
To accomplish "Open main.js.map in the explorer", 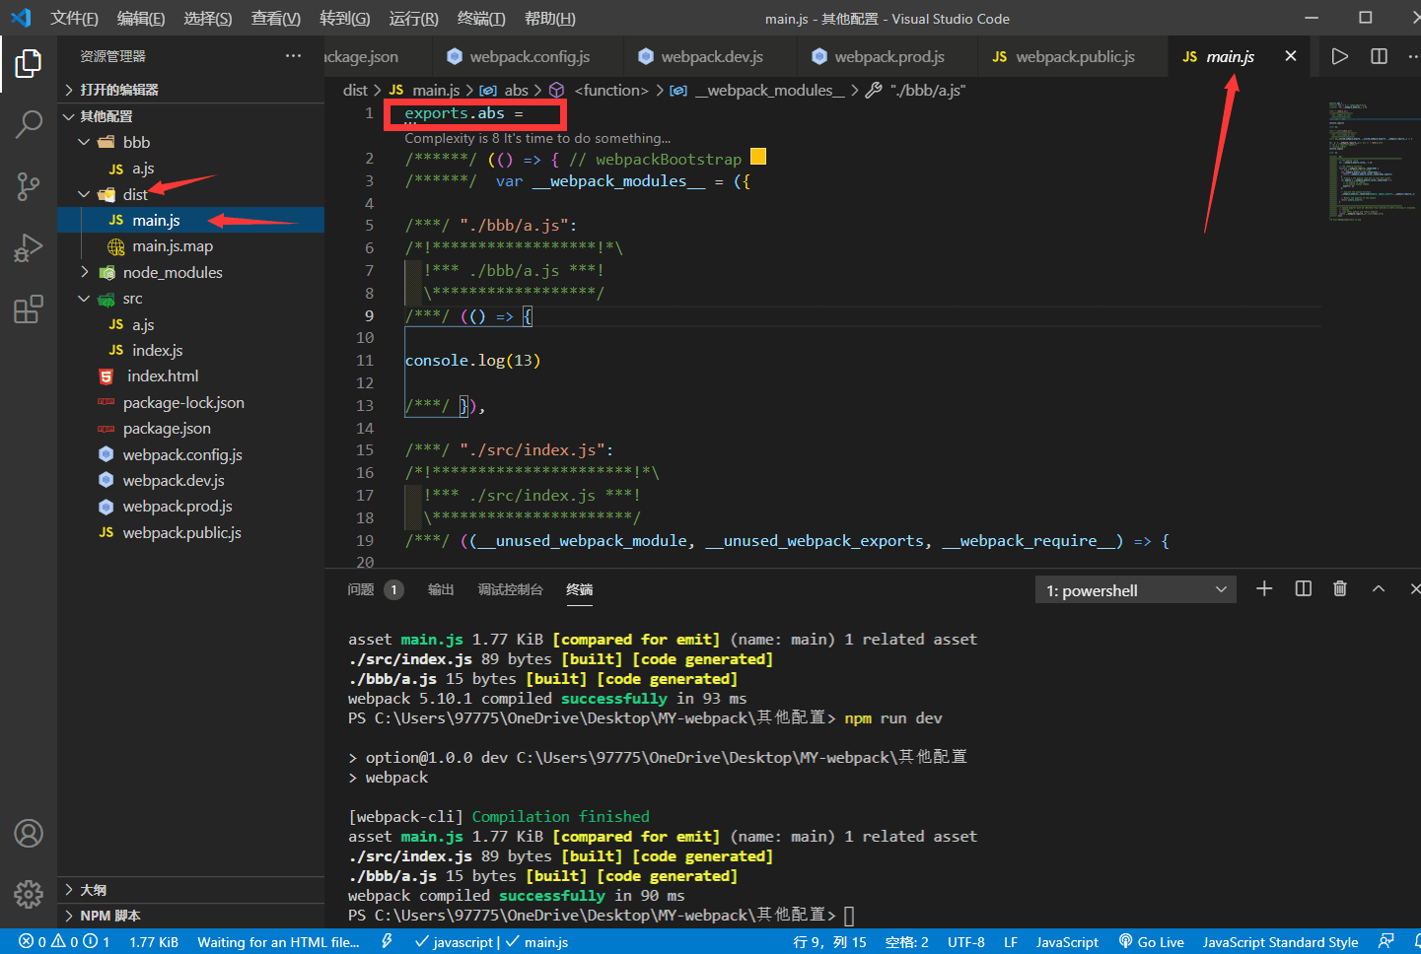I will click(x=190, y=246).
